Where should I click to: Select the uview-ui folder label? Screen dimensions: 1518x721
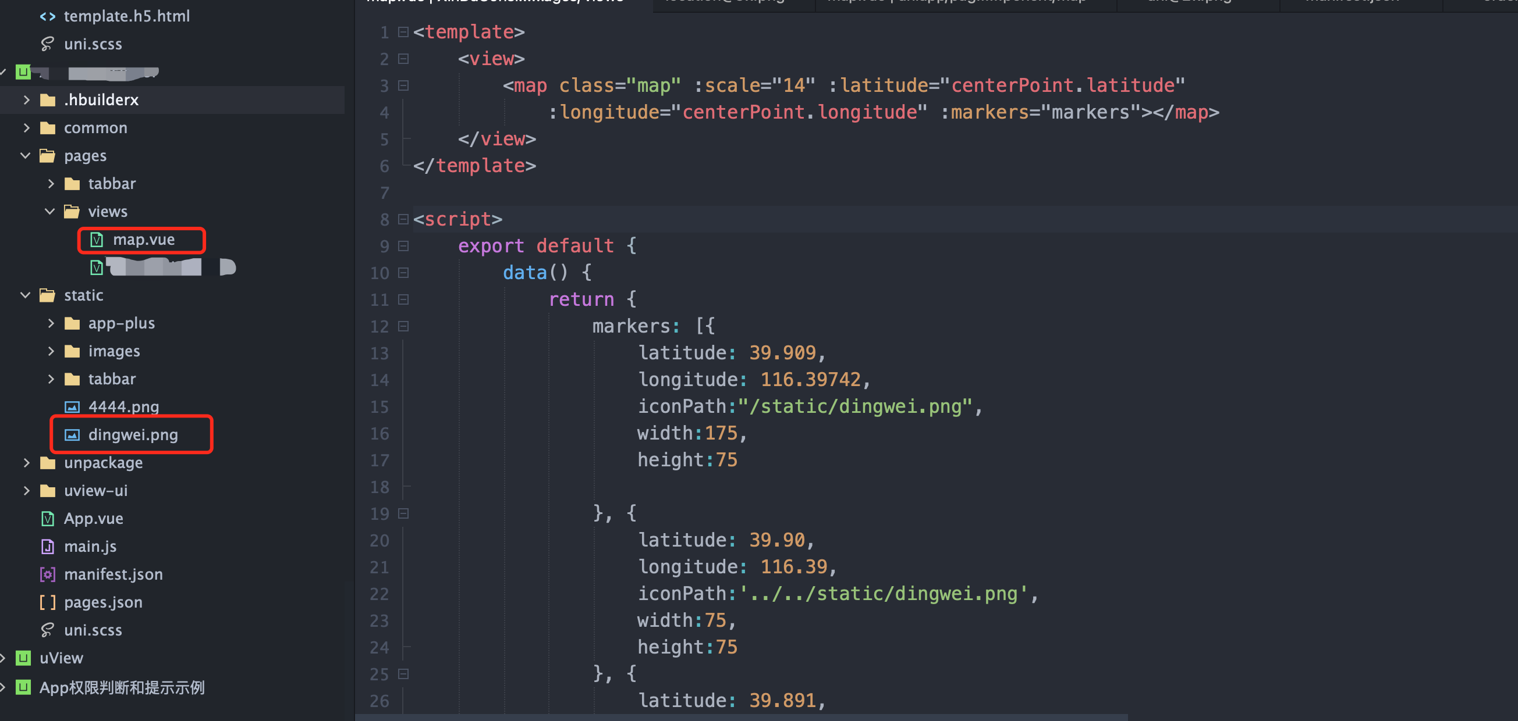95,491
